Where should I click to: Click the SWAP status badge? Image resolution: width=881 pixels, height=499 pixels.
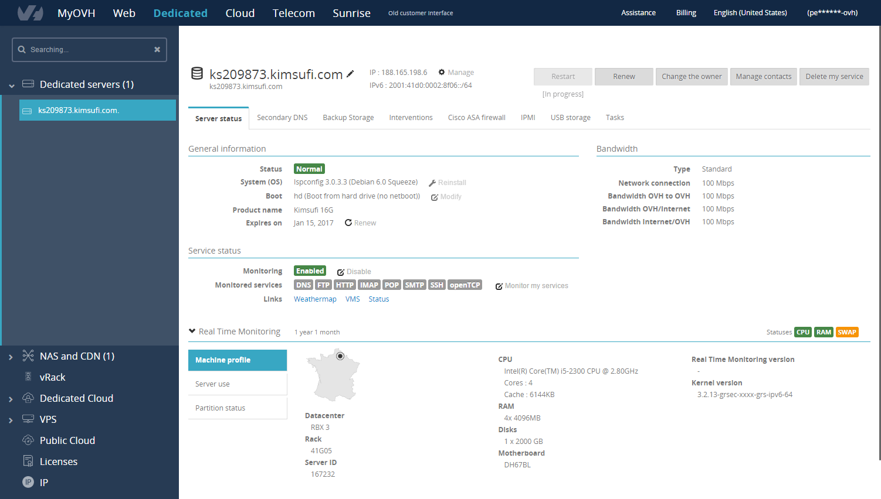point(847,332)
